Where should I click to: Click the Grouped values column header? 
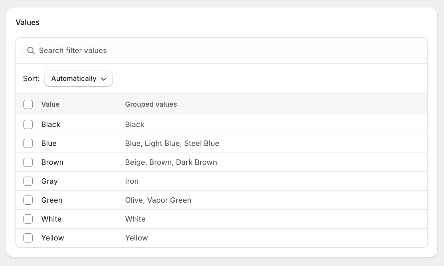pos(151,104)
